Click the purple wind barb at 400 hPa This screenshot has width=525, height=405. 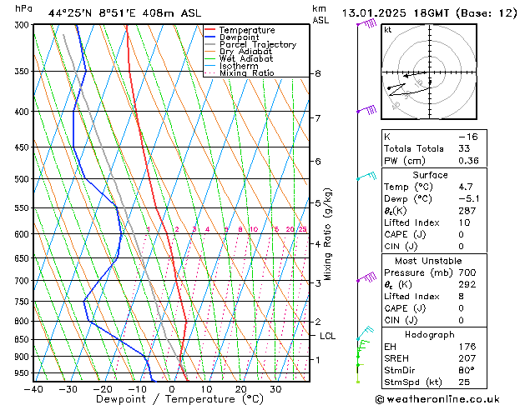(366, 110)
